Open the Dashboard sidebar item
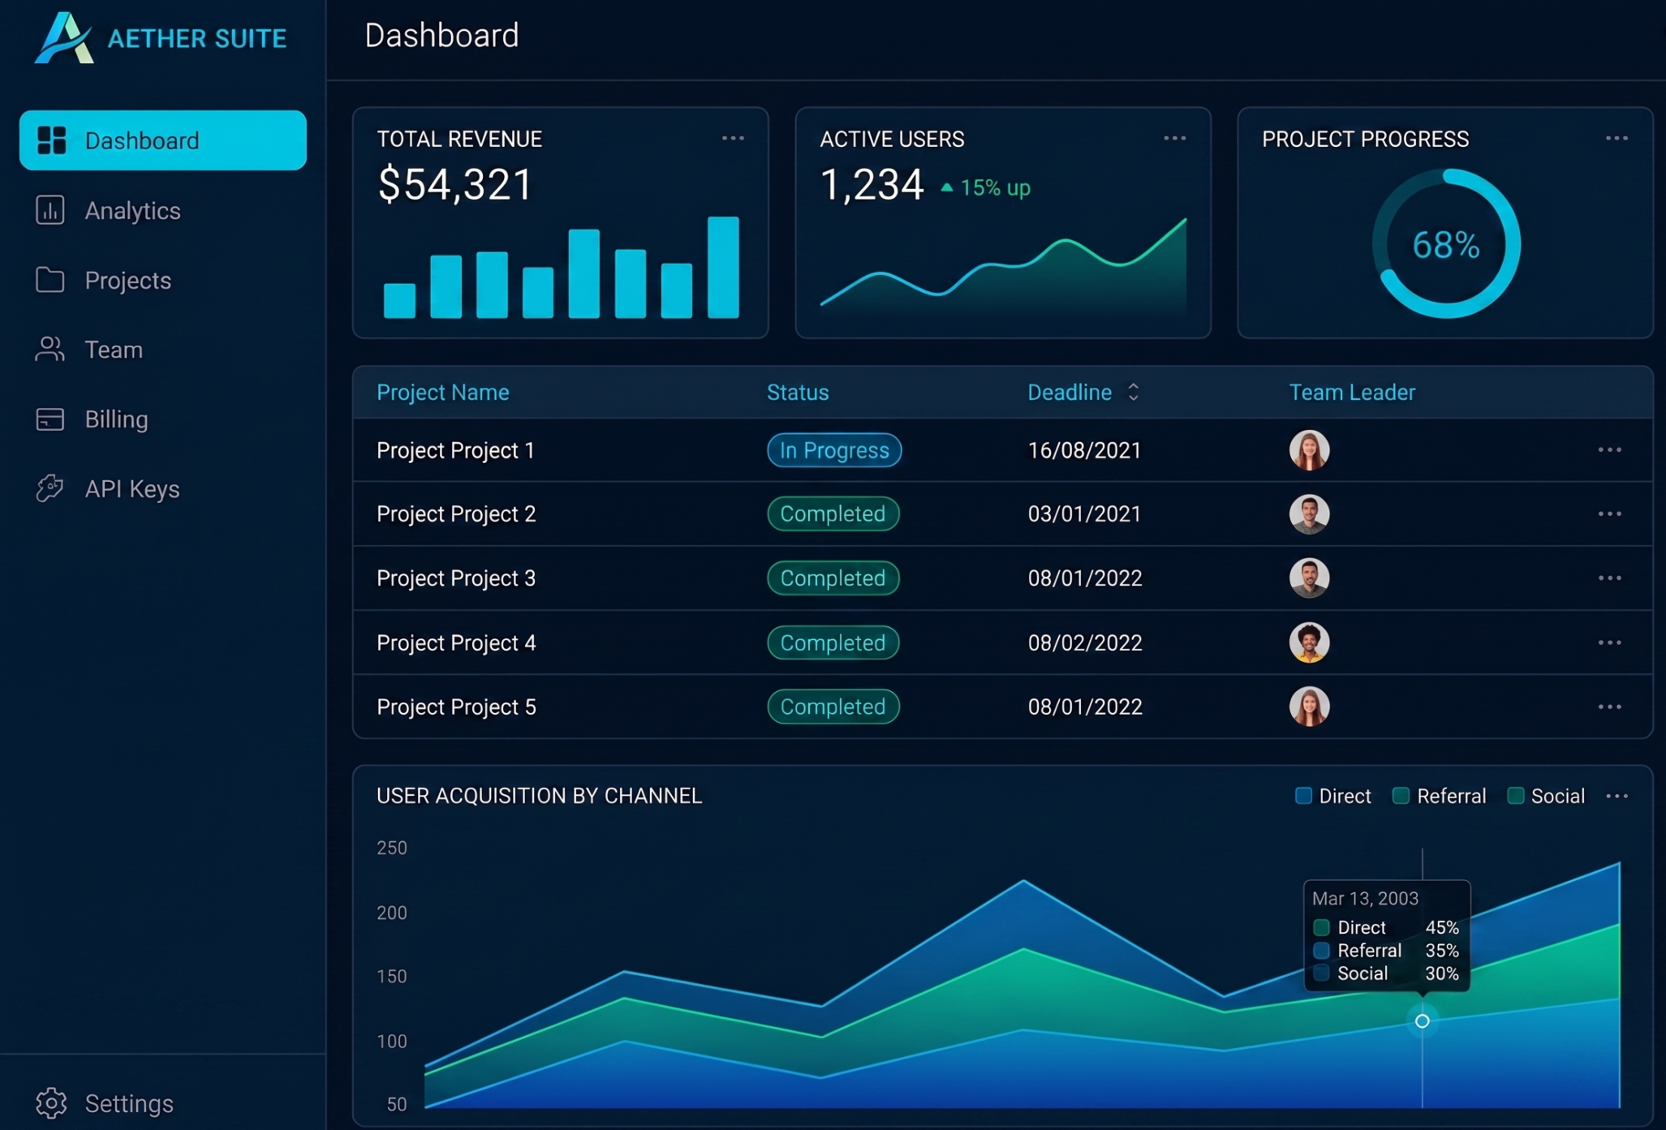The width and height of the screenshot is (1666, 1130). (163, 140)
